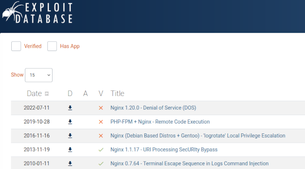305x169 pixels.
Task: Open Nginx 0.7.64 Terminal Escape Sequence link
Action: pos(190,163)
